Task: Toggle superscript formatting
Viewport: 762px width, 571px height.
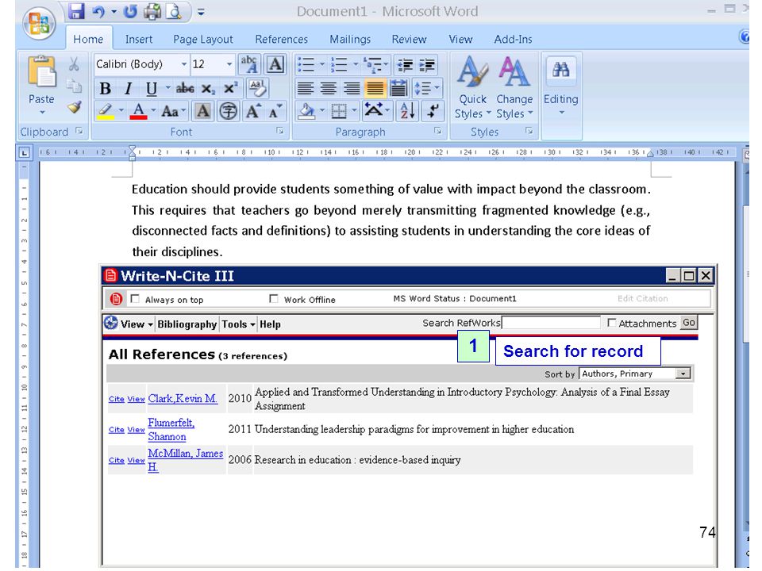Action: pos(230,88)
